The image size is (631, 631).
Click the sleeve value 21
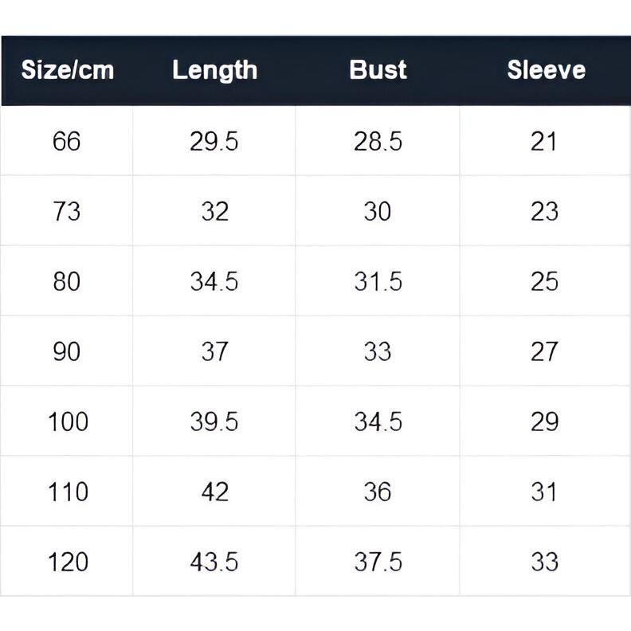point(543,141)
